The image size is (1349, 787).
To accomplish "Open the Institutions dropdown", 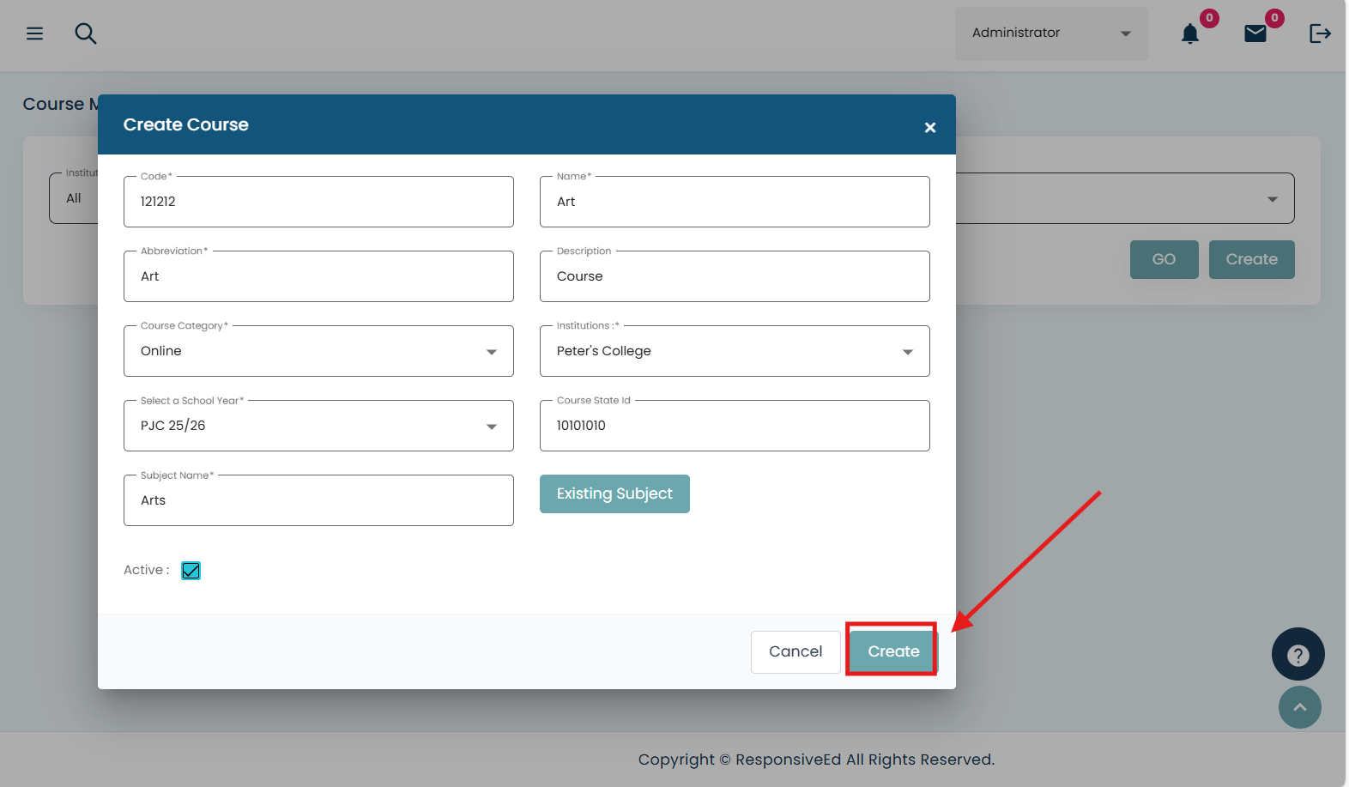I will pyautogui.click(x=734, y=352).
